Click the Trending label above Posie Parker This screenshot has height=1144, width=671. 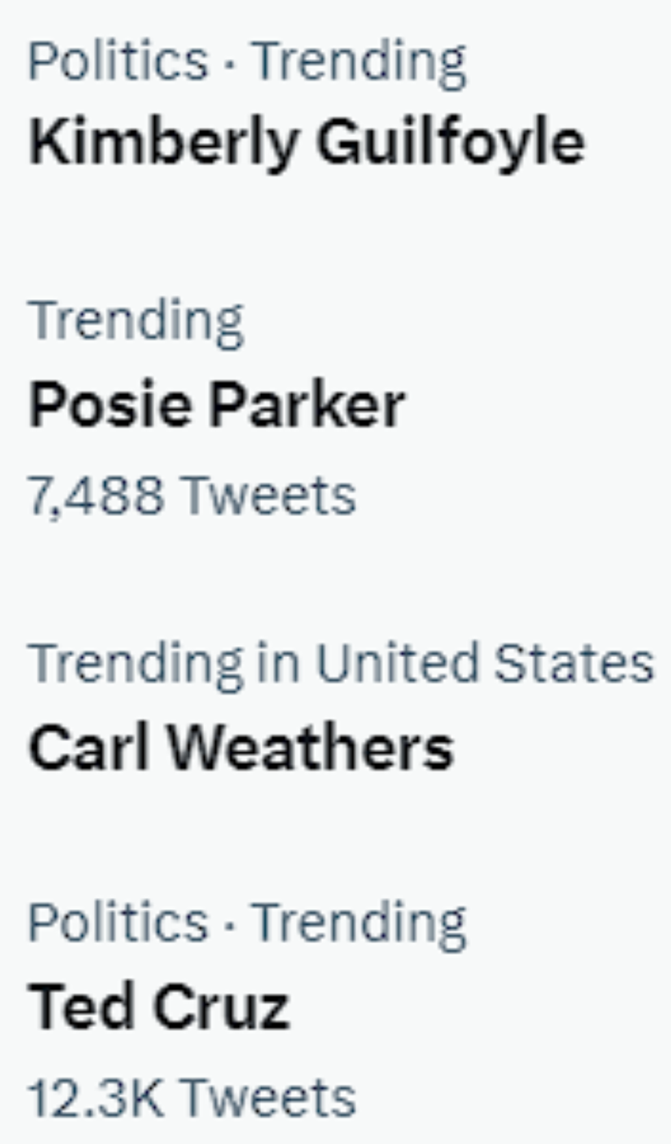136,321
